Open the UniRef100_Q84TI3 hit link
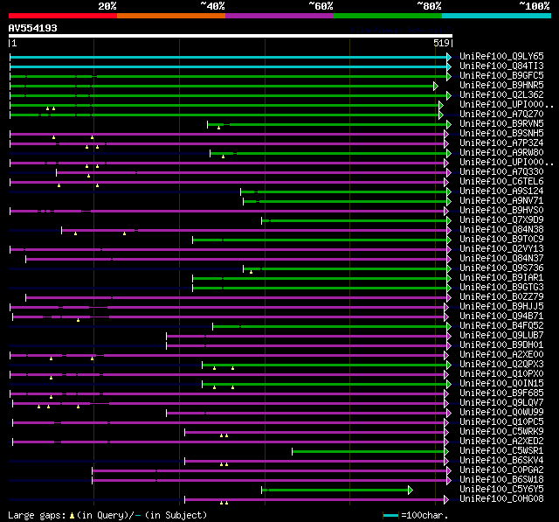559x522 pixels. pyautogui.click(x=501, y=66)
